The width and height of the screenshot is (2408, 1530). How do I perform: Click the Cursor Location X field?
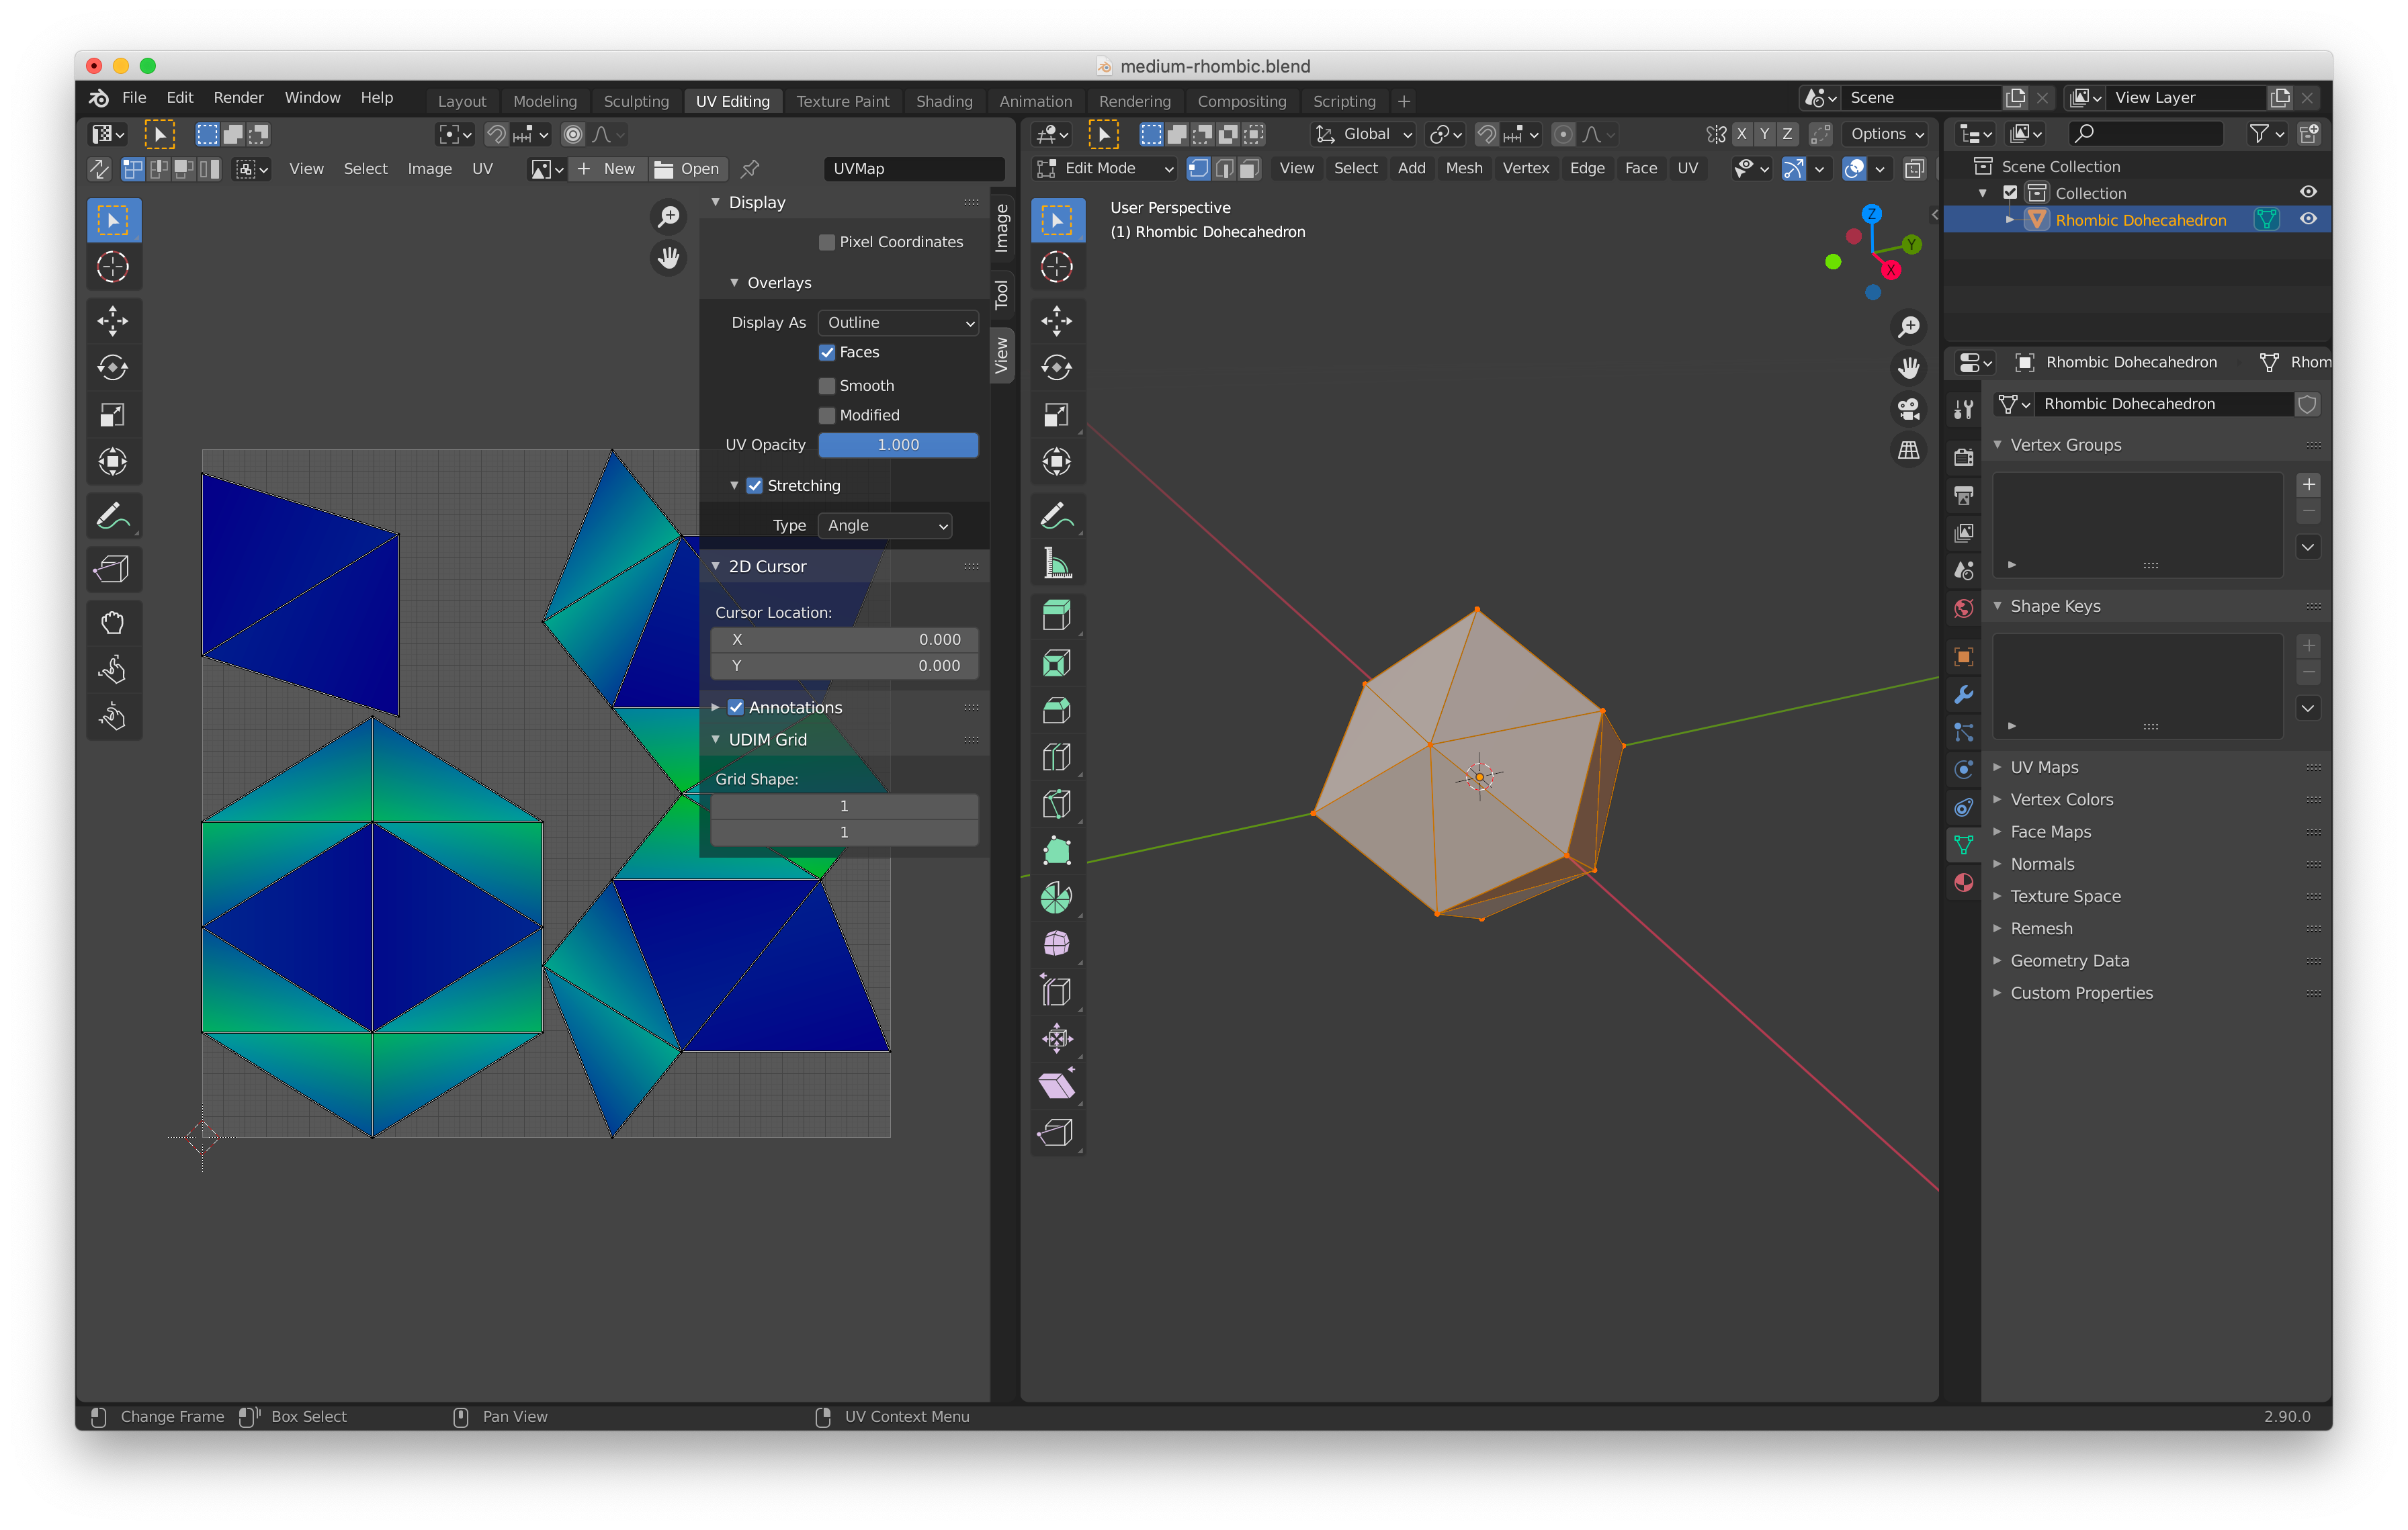[x=845, y=639]
